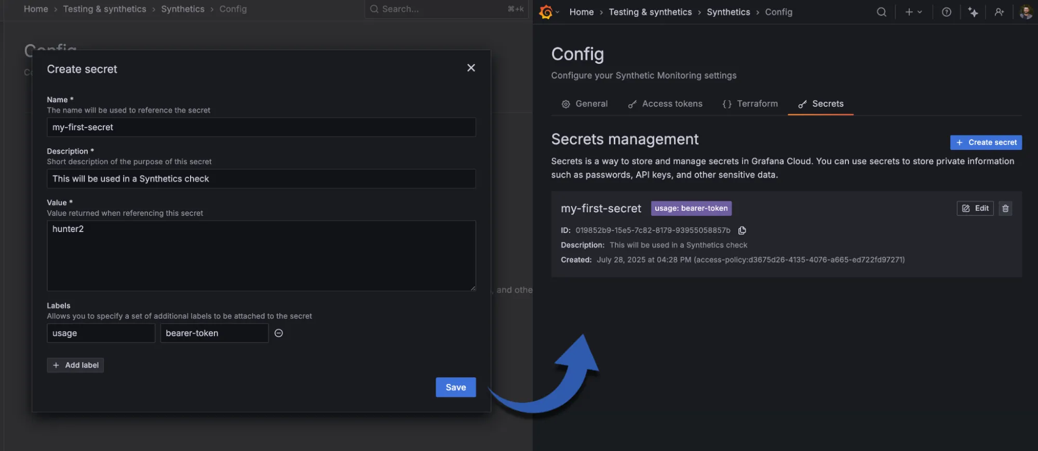
Task: Click the Grafana logo icon
Action: point(546,12)
